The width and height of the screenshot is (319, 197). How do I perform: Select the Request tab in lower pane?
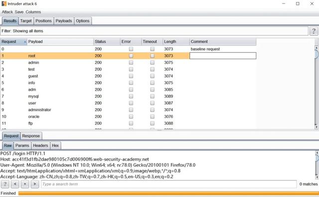11,136
